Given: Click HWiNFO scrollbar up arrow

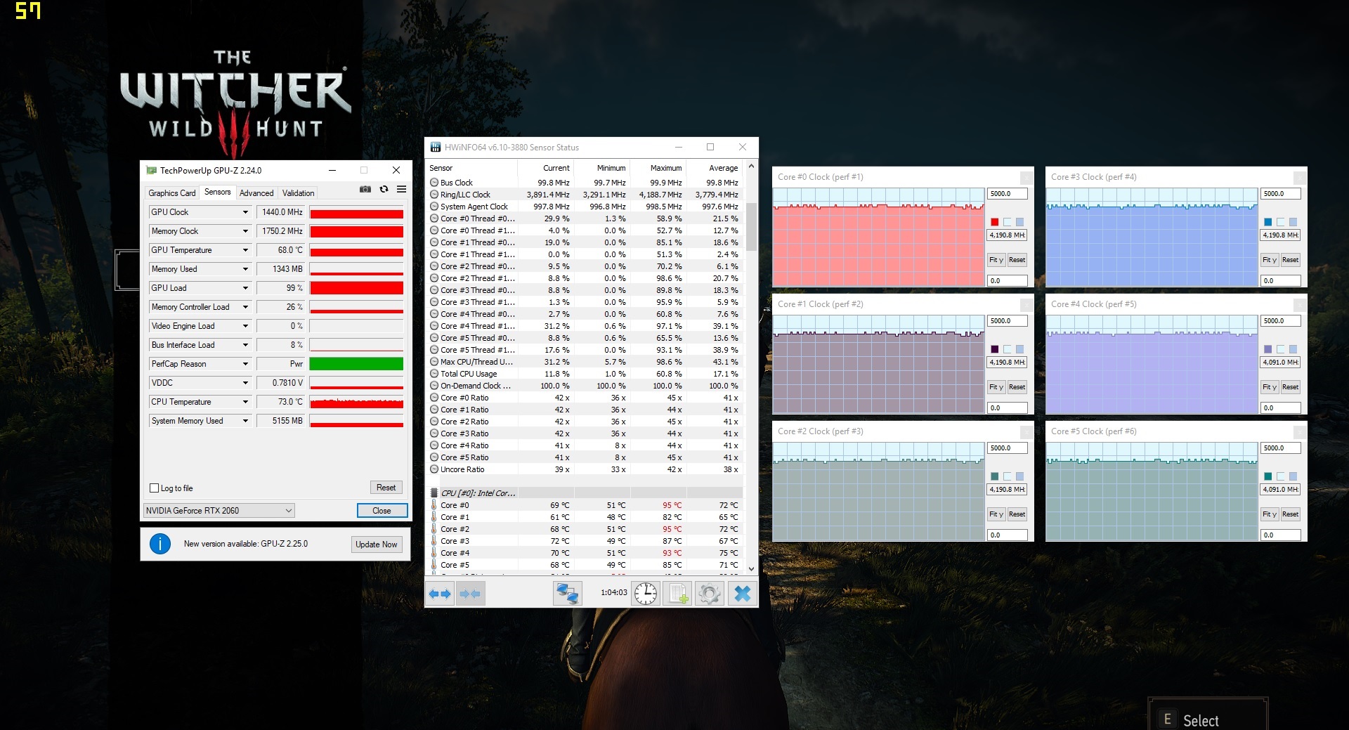Looking at the screenshot, I should pos(751,167).
